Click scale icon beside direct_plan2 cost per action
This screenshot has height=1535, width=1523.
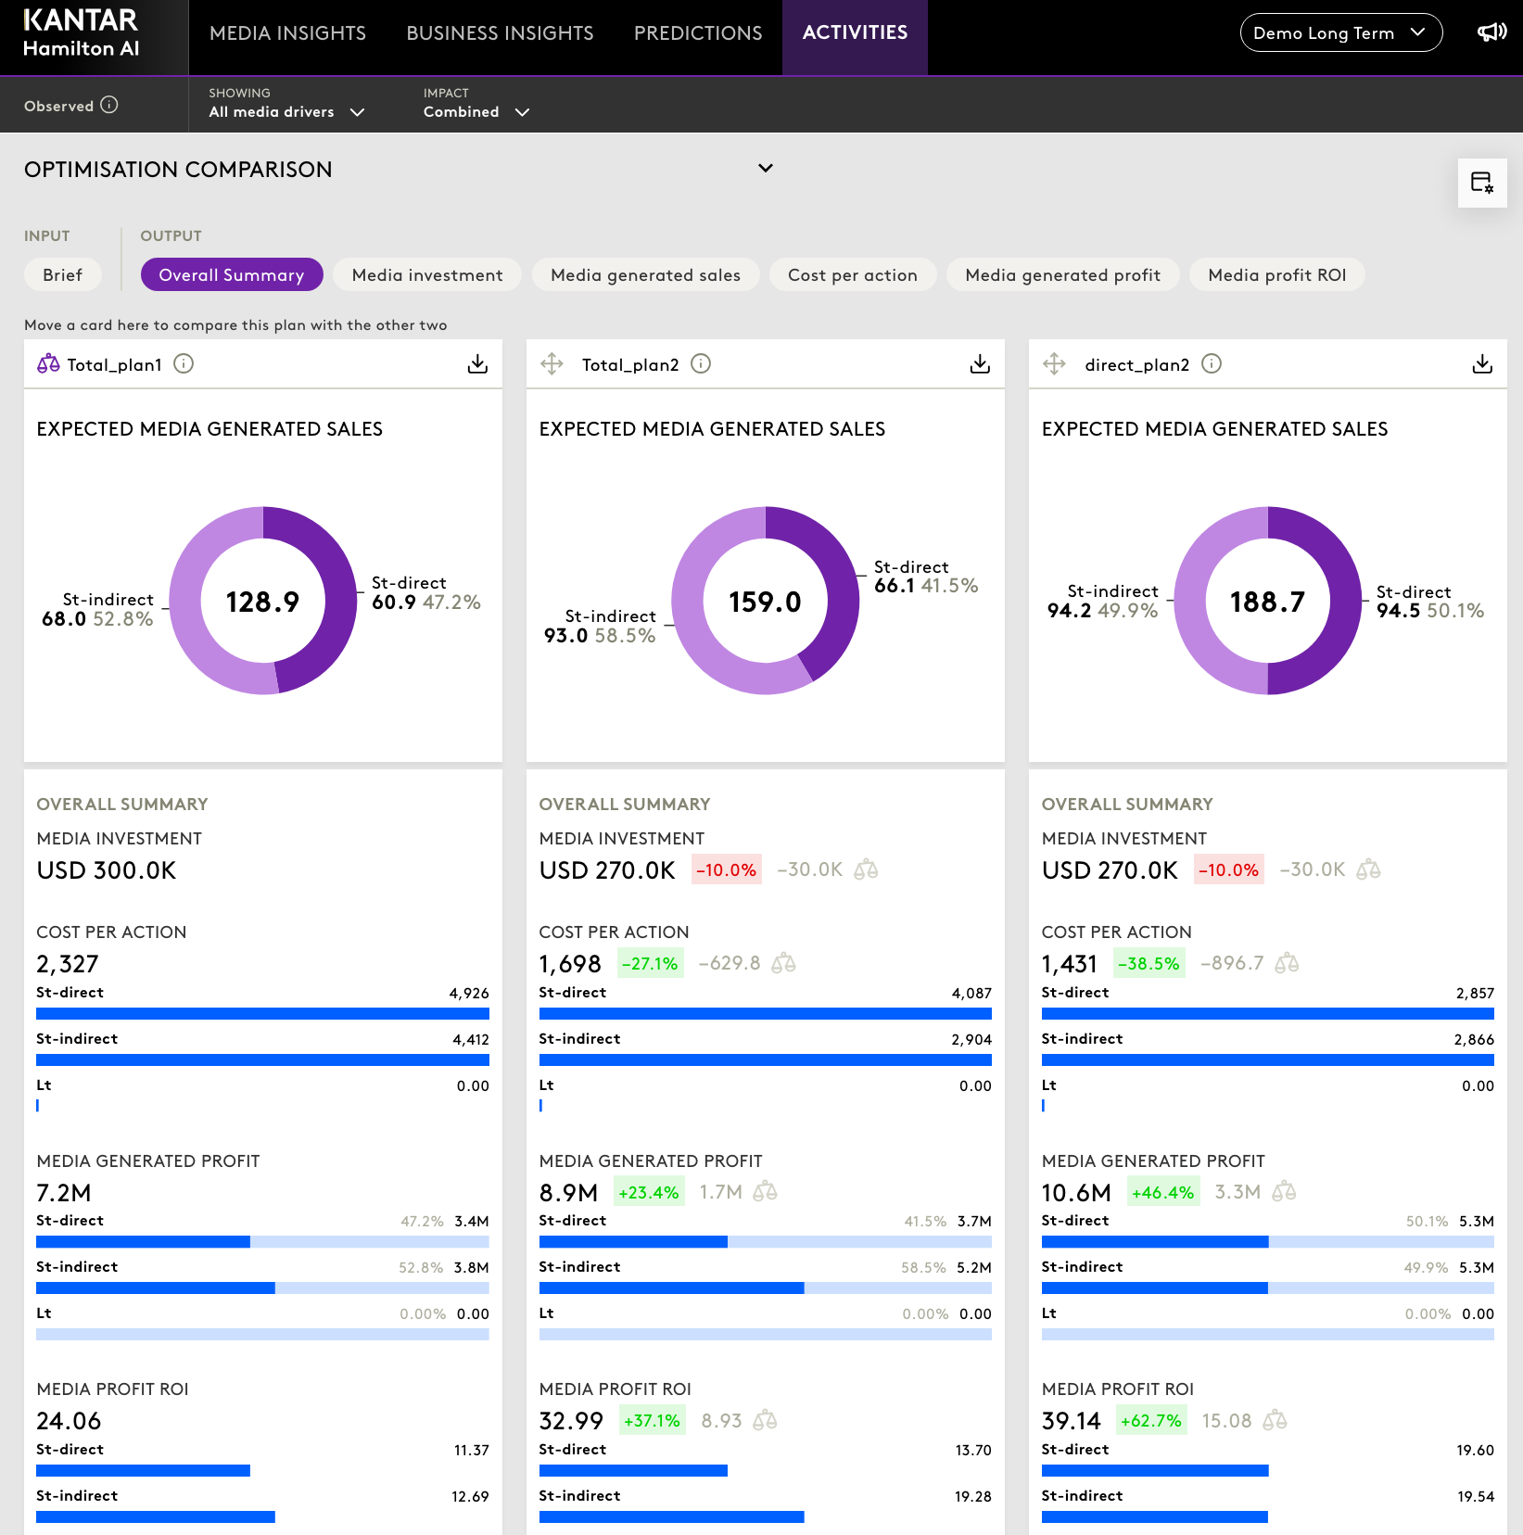tap(1287, 963)
